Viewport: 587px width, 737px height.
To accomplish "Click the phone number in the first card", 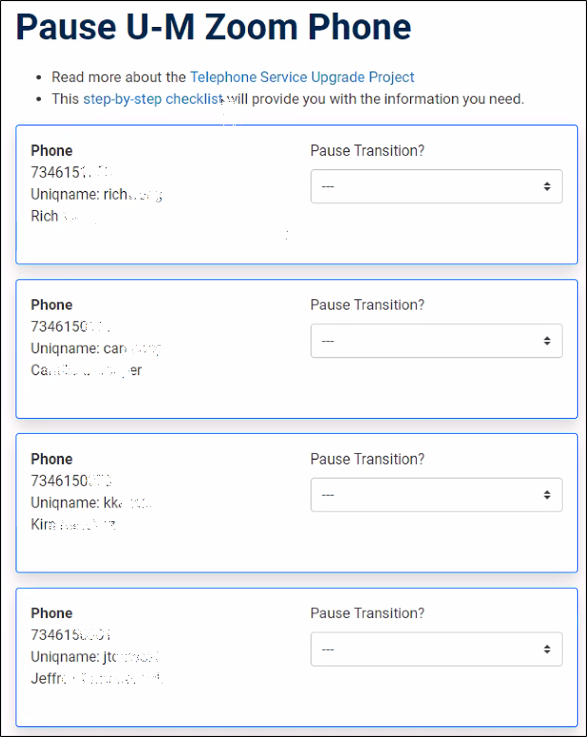I will 71,172.
